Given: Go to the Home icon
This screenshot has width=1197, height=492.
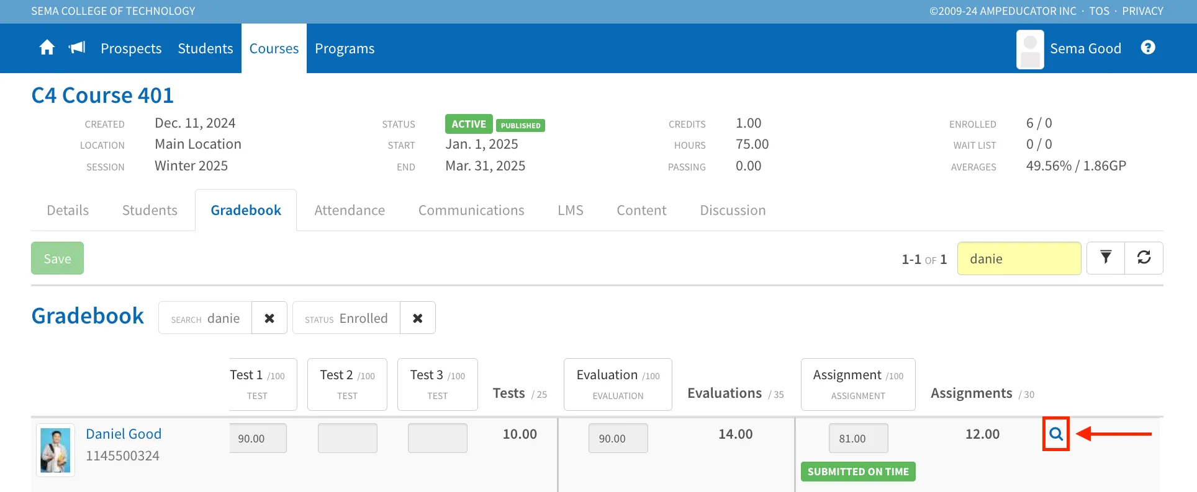Looking at the screenshot, I should pyautogui.click(x=47, y=48).
